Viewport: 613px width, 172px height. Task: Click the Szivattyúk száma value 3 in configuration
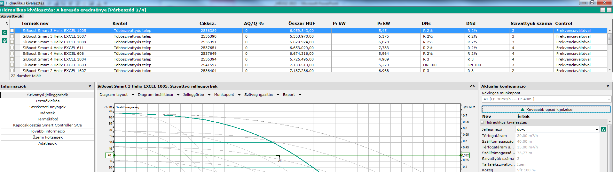(518, 159)
